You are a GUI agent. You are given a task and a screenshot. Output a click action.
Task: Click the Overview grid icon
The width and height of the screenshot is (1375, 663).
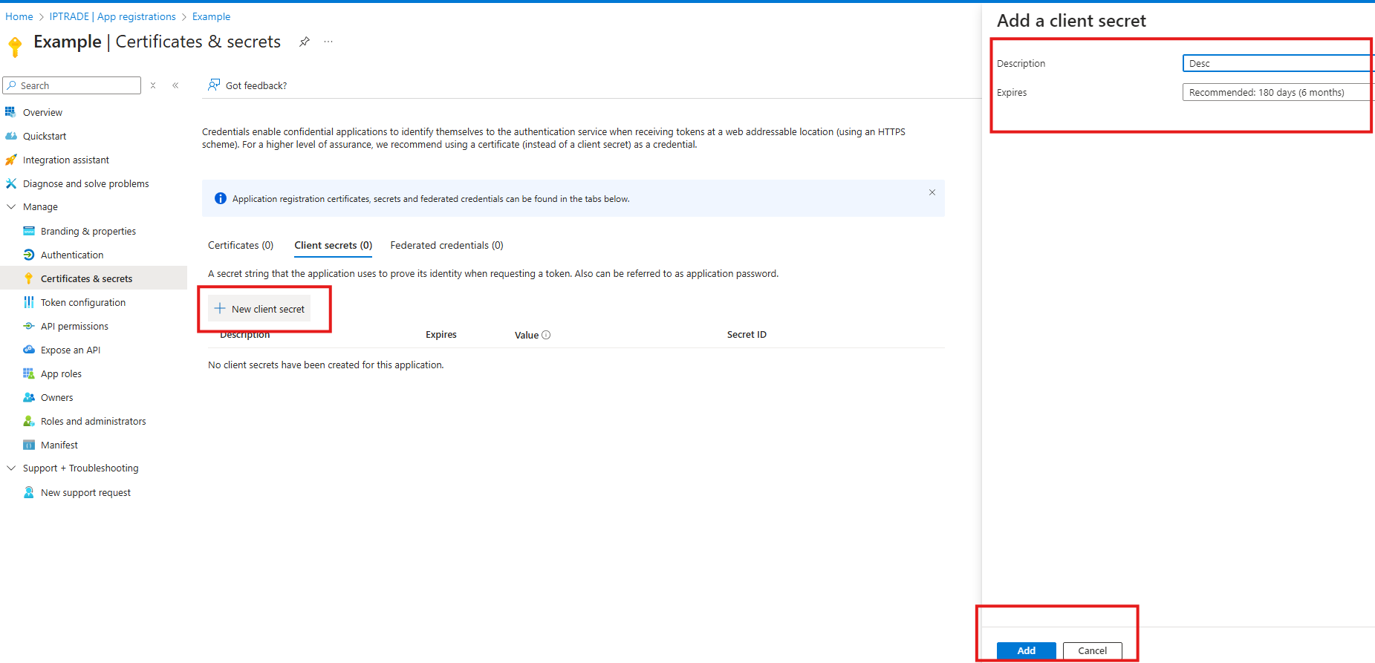[10, 112]
